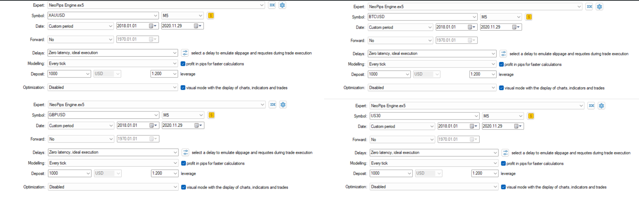Open delay settings icon in BTCUSD panel
Viewport: 639px width, 197px height.
pyautogui.click(x=503, y=54)
